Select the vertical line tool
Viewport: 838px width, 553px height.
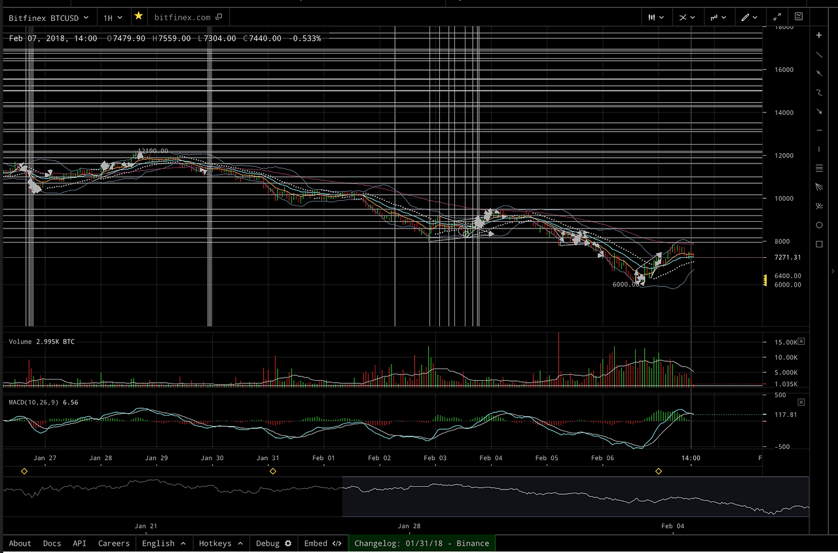pyautogui.click(x=819, y=149)
